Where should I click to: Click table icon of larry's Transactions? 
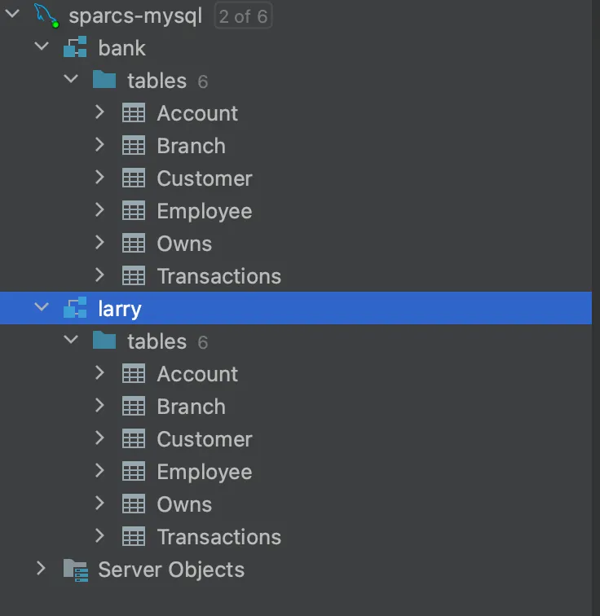click(134, 537)
